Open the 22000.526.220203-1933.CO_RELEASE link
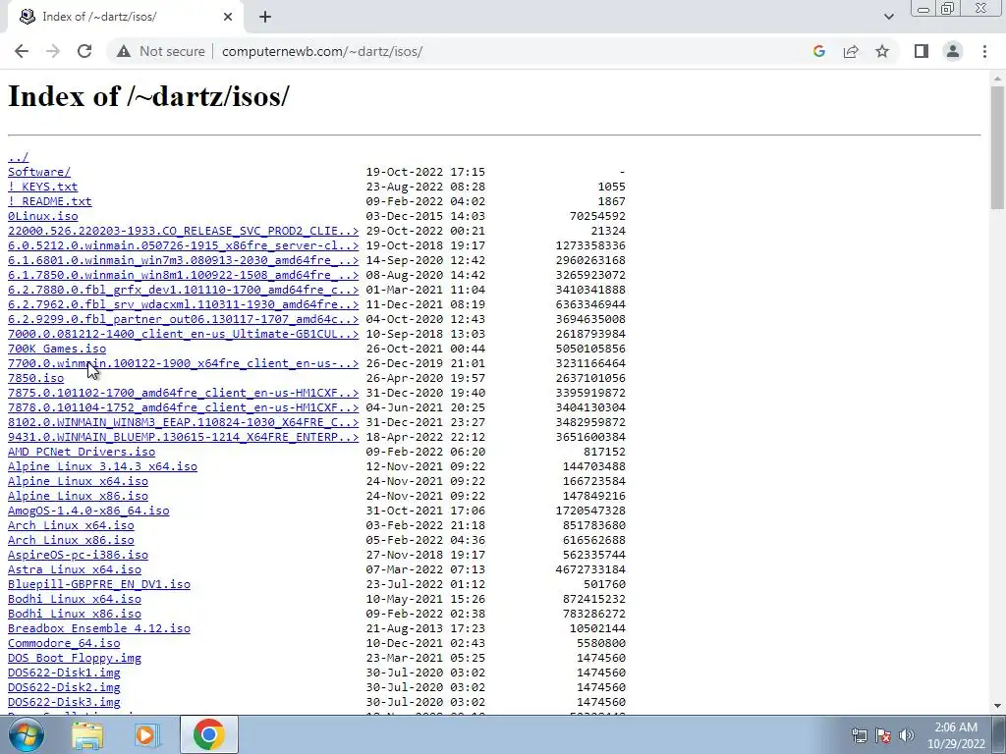 183,231
